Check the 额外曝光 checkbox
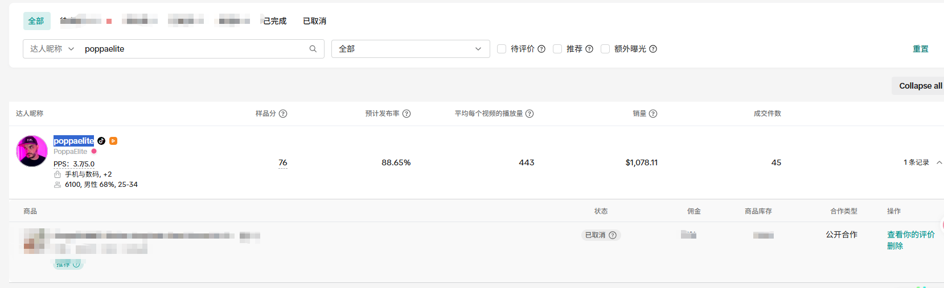944x288 pixels. coord(605,49)
